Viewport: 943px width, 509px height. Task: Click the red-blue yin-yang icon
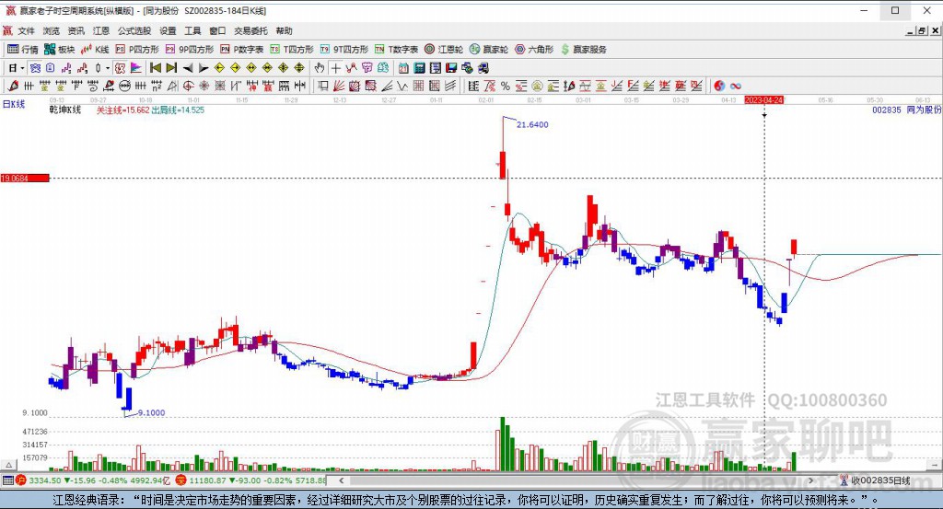pos(719,86)
